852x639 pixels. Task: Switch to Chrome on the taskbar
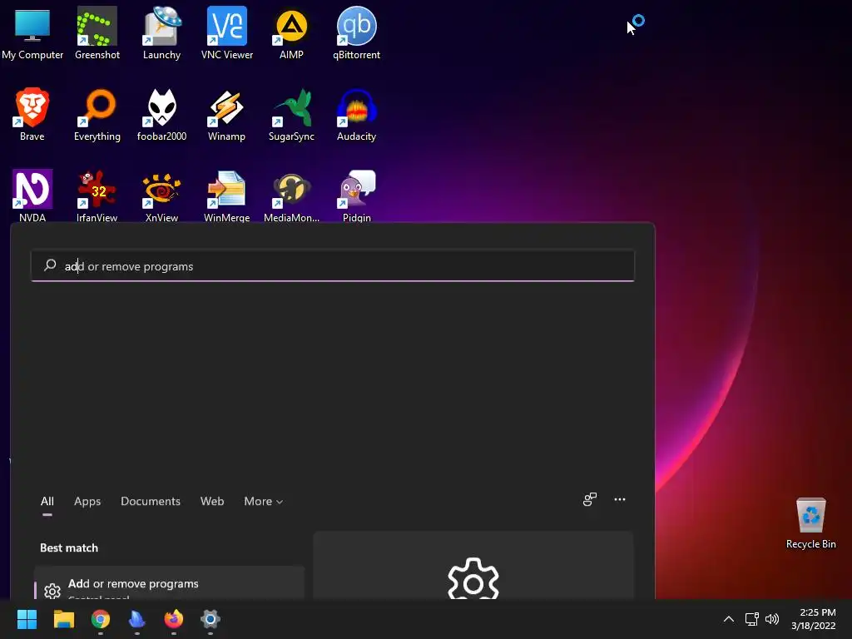pyautogui.click(x=100, y=619)
